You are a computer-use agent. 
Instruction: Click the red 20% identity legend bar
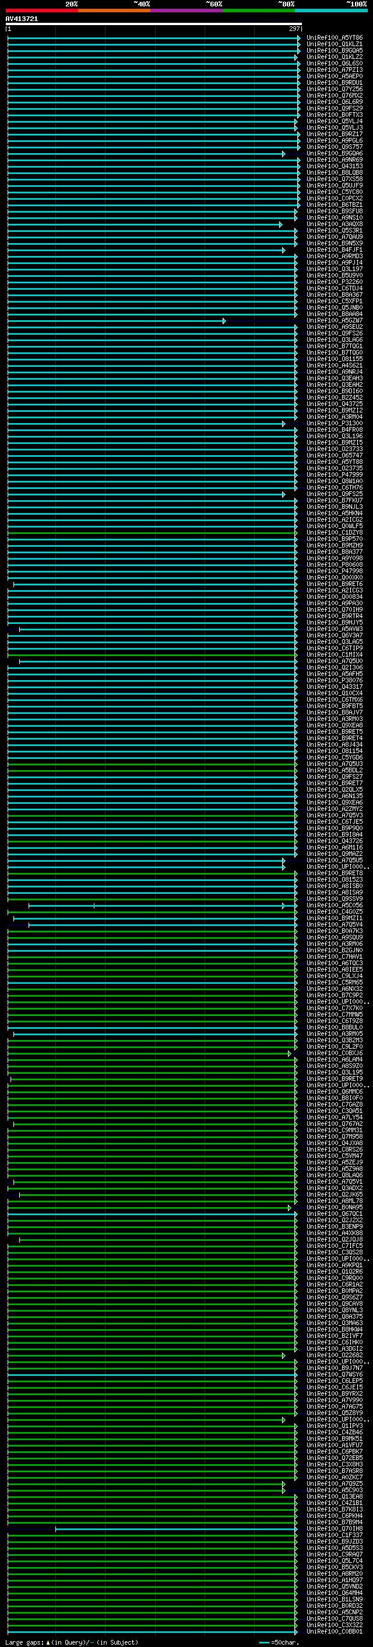coord(41,11)
